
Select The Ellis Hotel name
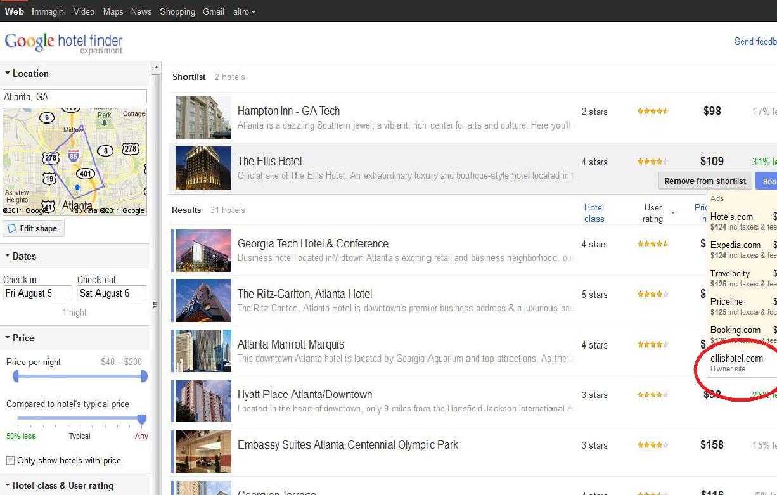pyautogui.click(x=269, y=162)
